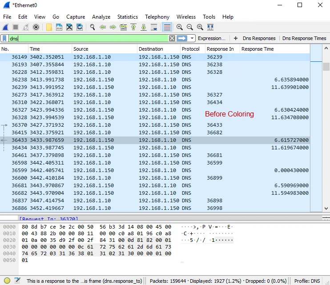The height and width of the screenshot is (285, 330).
Task: Open the find packet magnifier tool
Action: [93, 27]
